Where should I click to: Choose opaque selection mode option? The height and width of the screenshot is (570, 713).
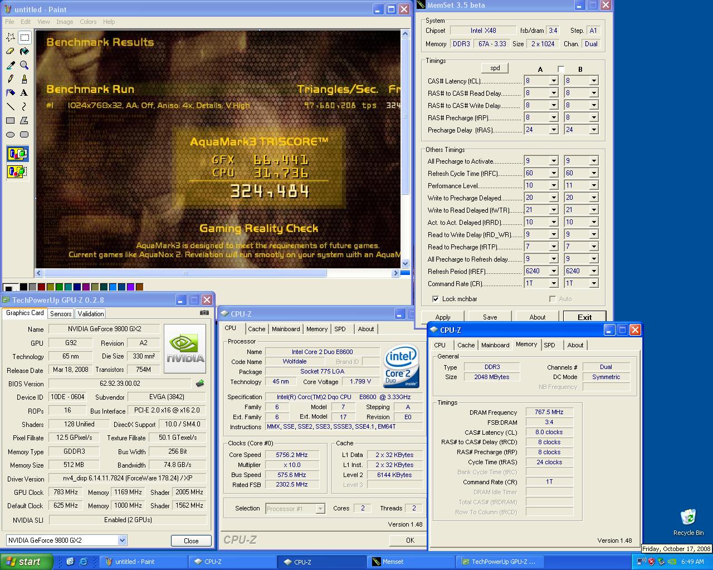[x=18, y=154]
